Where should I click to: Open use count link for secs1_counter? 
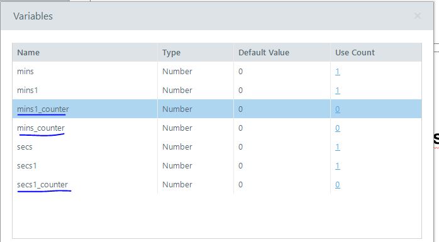tap(338, 185)
